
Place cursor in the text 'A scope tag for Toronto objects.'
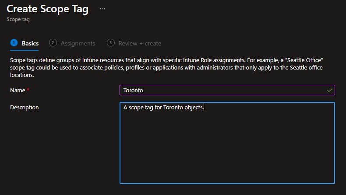163,108
